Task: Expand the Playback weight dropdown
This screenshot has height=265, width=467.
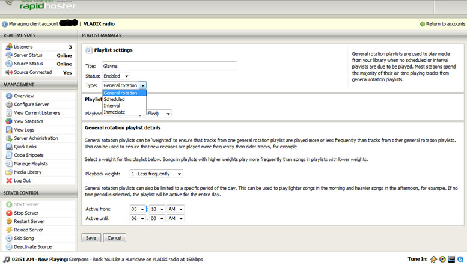Action: [156, 174]
